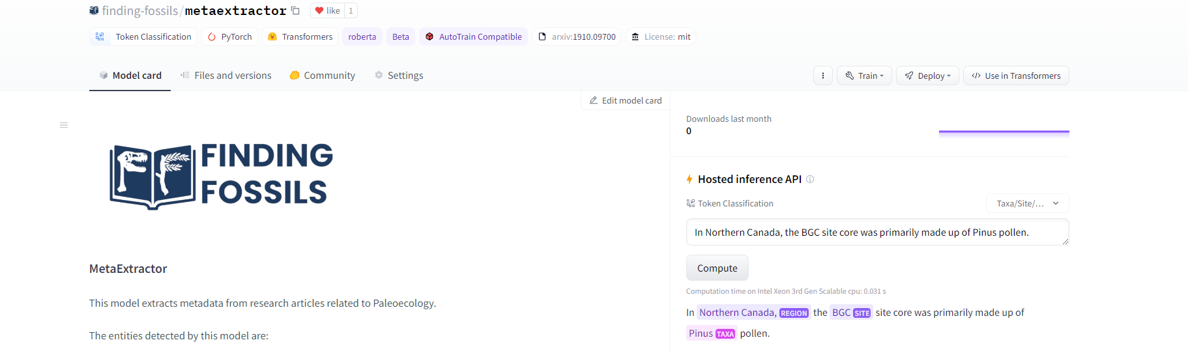Open the Taxa/Site example selector dropdown
Screen dimensions: 1188x353
(x=1027, y=203)
